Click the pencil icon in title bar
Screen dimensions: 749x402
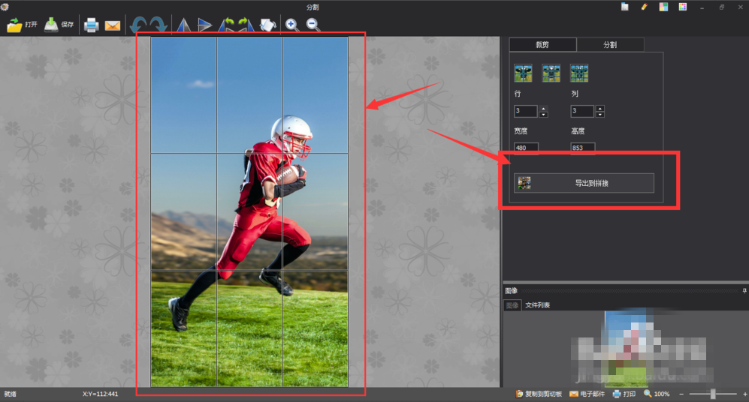645,7
